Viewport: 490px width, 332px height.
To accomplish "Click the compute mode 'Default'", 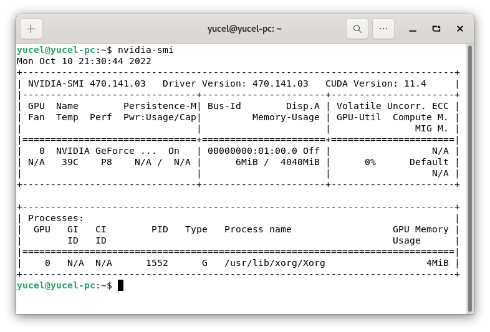I will pyautogui.click(x=429, y=163).
